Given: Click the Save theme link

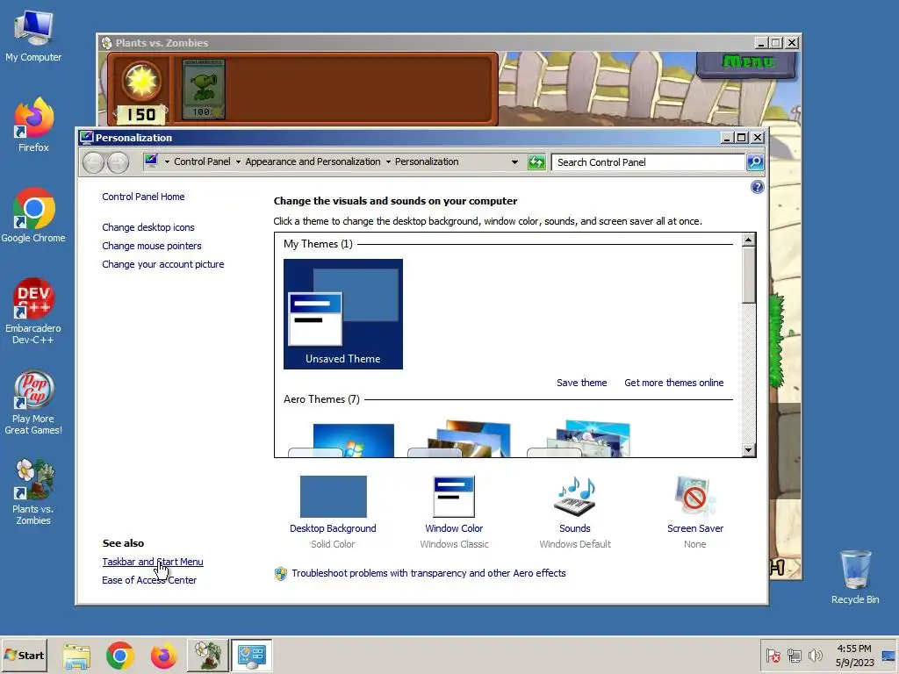Looking at the screenshot, I should 581,383.
